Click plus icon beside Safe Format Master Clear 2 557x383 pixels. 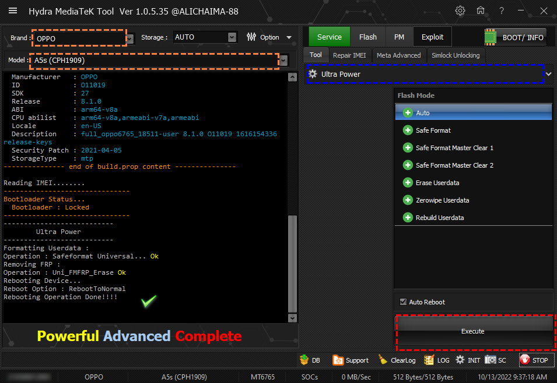[x=408, y=165]
